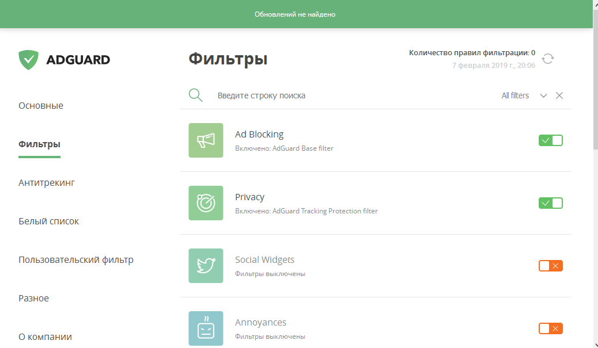The image size is (598, 348).
Task: Click Включено: AdGuard Tracking Protection filter text
Action: coord(306,211)
